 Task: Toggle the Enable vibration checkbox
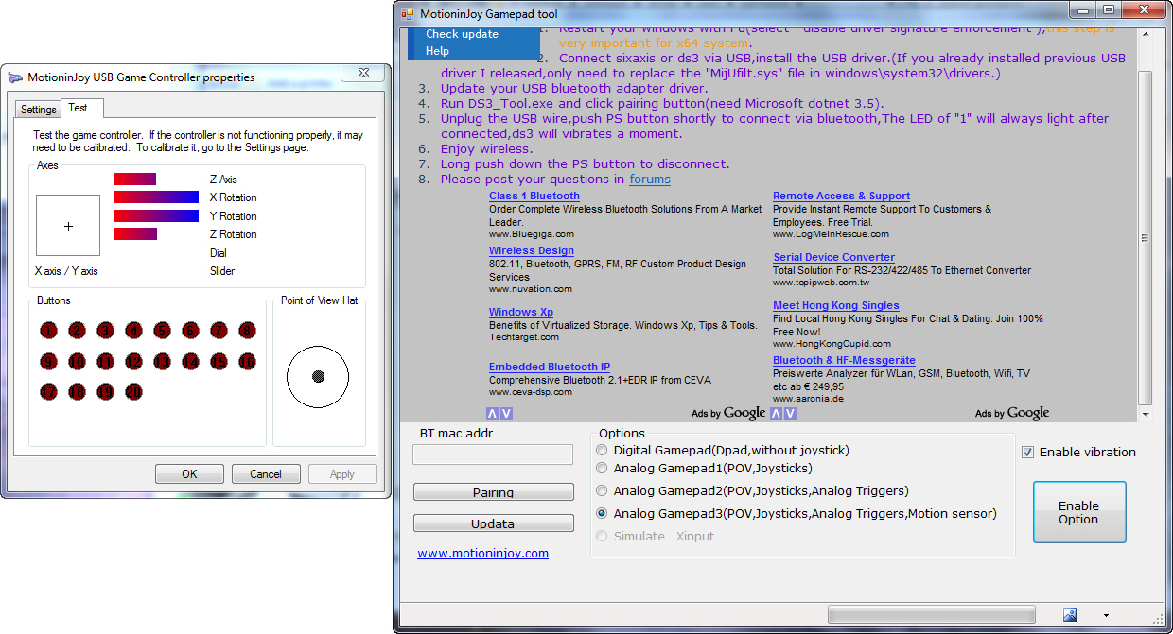[x=1028, y=452]
